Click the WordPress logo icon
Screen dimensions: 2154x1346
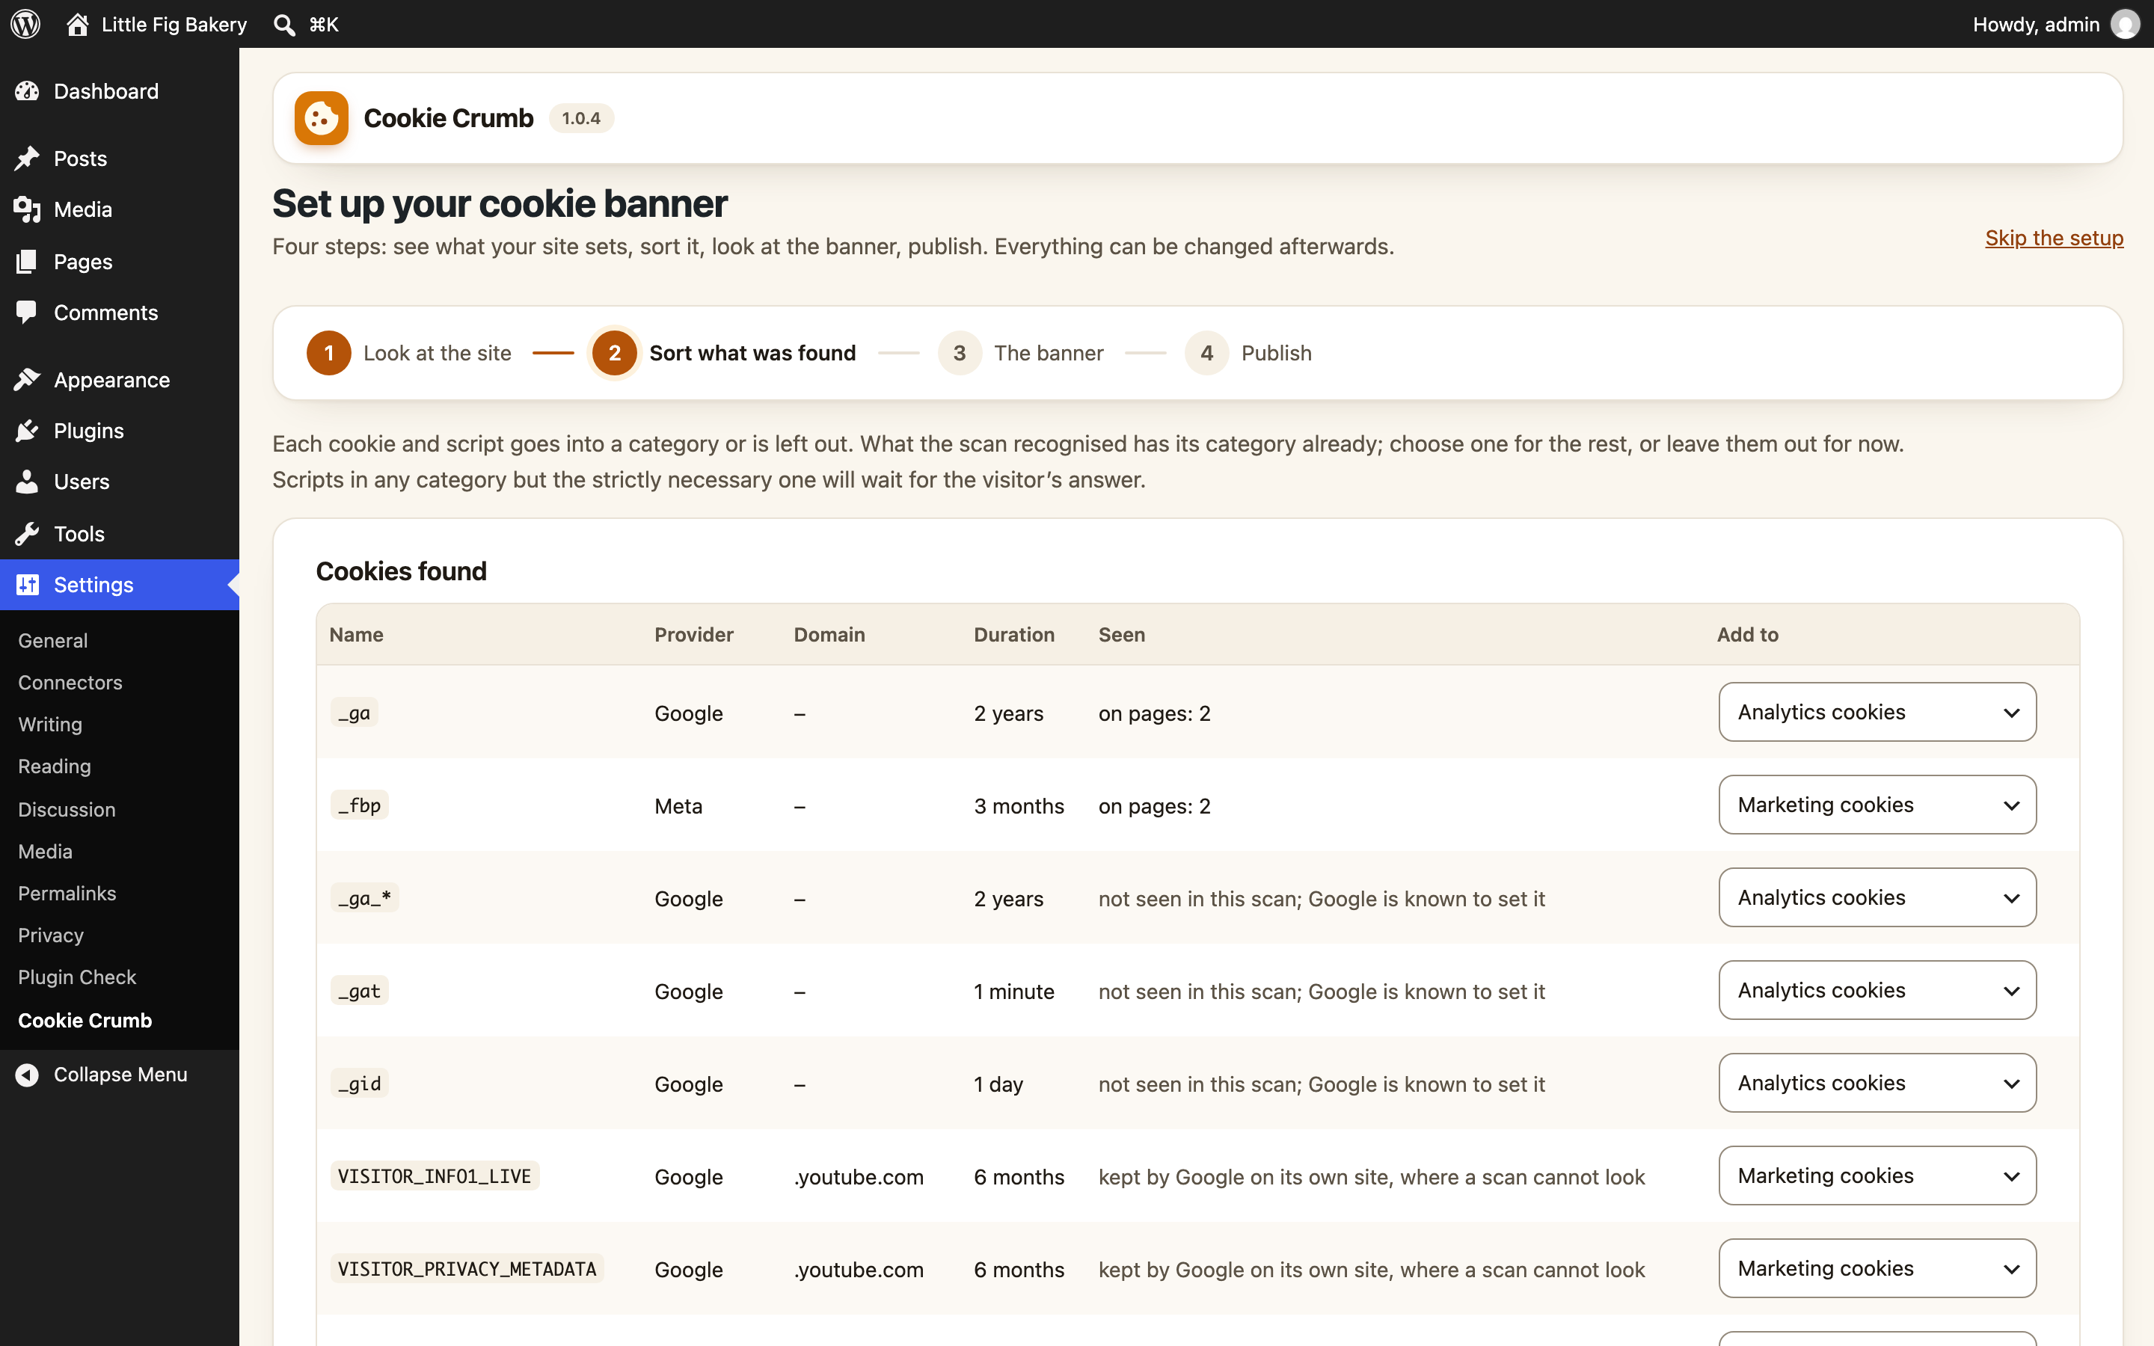tap(26, 24)
